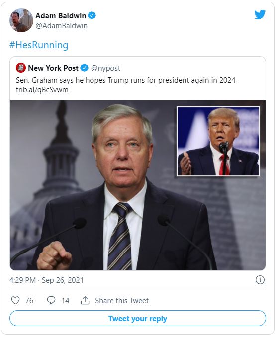Image resolution: width=277 pixels, height=337 pixels.
Task: Click the 4:29 PM Sep 26, 2021 timestamp
Action: click(46, 280)
